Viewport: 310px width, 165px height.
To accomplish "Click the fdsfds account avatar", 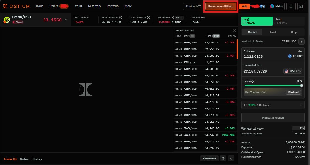I will (272, 6).
